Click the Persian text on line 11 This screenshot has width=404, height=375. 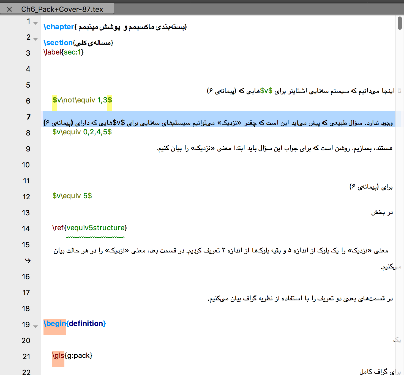(371, 187)
